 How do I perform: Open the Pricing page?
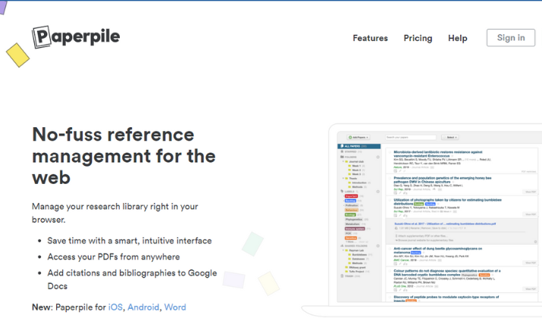pyautogui.click(x=418, y=38)
